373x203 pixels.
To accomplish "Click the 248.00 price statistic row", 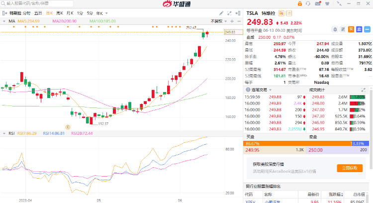I will (339, 103).
